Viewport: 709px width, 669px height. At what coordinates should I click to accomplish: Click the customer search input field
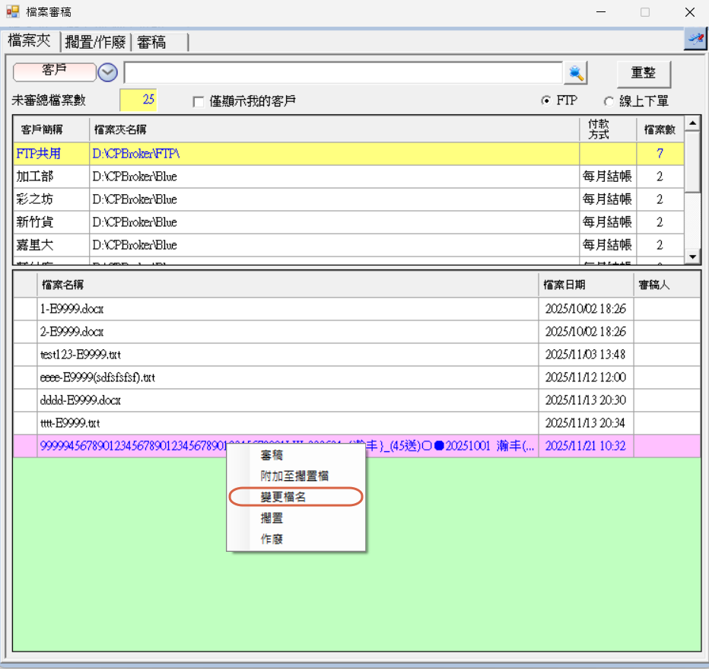(x=342, y=73)
